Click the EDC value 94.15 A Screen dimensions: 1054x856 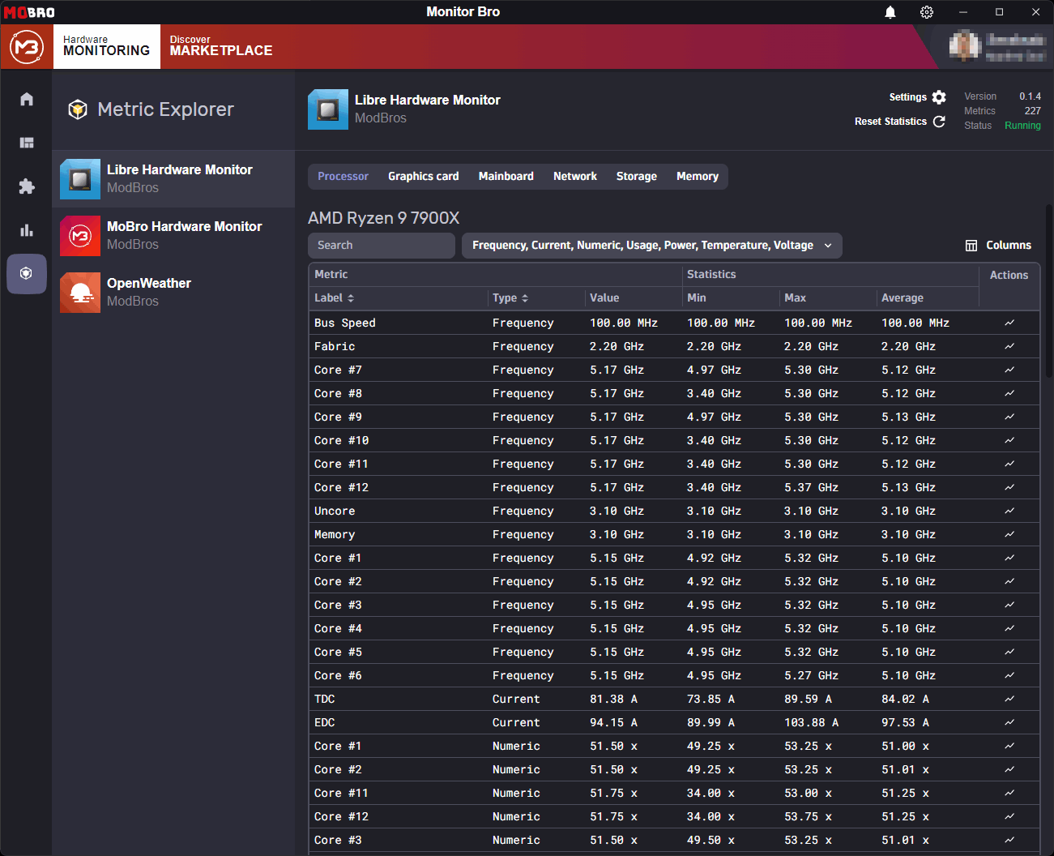pos(613,722)
